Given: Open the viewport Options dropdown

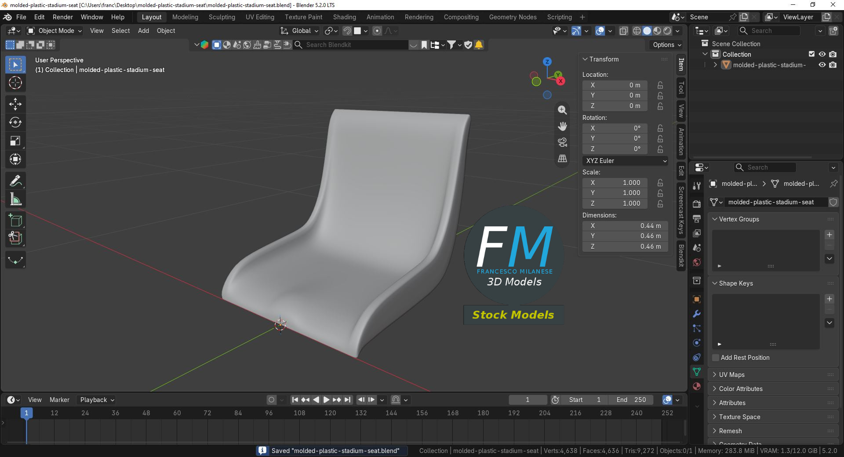Looking at the screenshot, I should (x=666, y=45).
